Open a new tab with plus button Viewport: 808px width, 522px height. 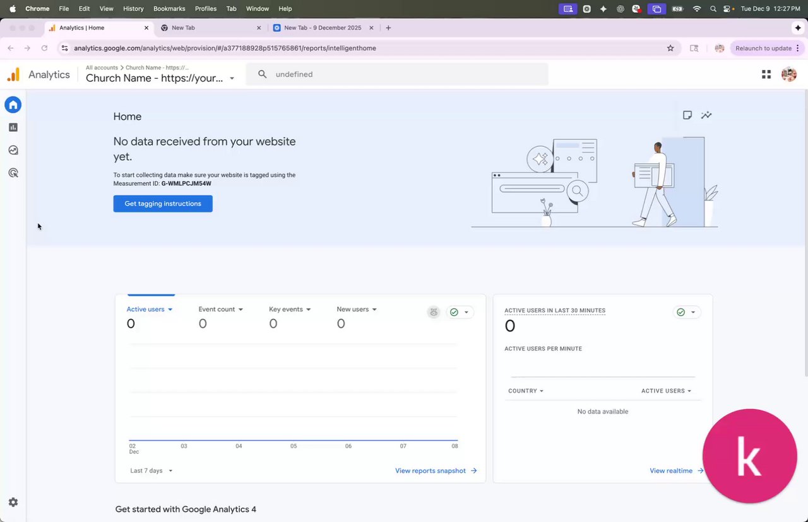click(388, 28)
